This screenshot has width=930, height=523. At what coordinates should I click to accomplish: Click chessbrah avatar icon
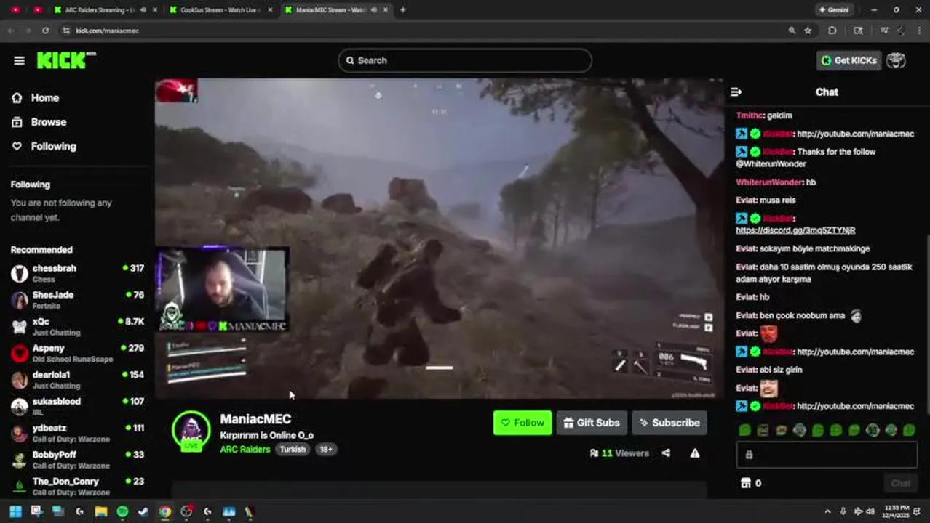point(20,274)
